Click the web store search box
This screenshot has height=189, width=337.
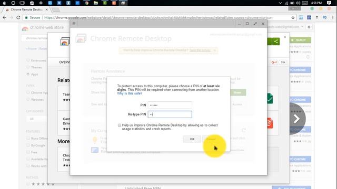(x=34, y=38)
